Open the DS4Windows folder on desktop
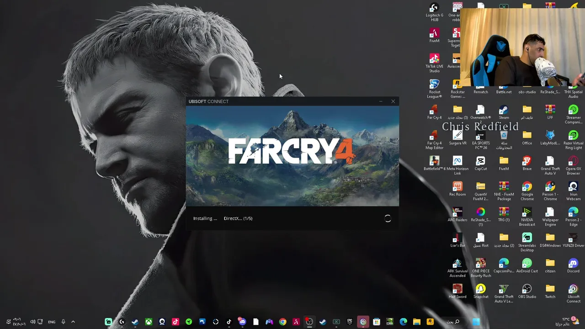Screen dimensions: 585x329 [550, 240]
